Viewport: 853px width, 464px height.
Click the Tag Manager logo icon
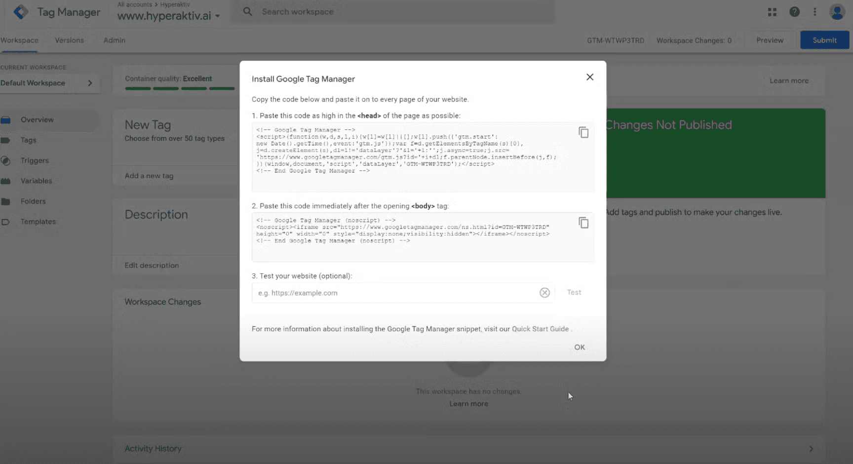tap(20, 12)
